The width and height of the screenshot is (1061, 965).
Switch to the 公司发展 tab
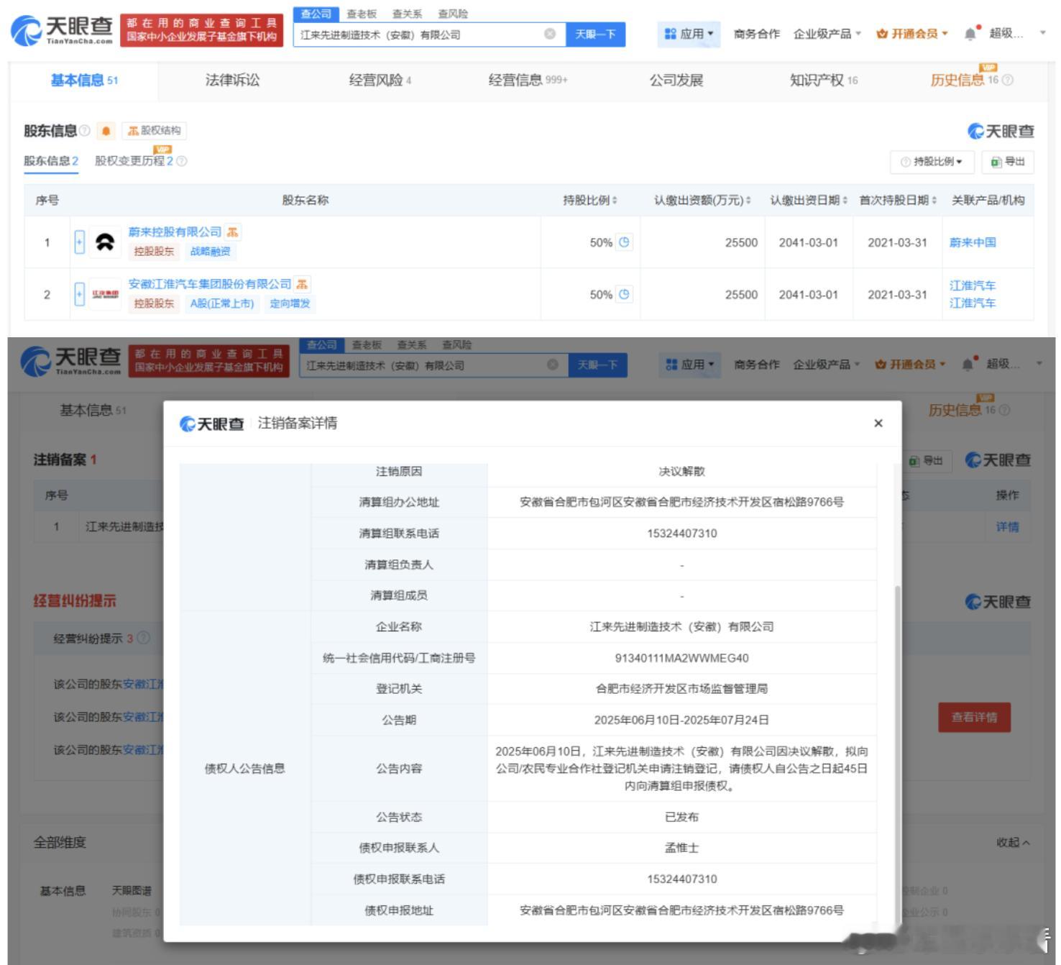coord(676,80)
